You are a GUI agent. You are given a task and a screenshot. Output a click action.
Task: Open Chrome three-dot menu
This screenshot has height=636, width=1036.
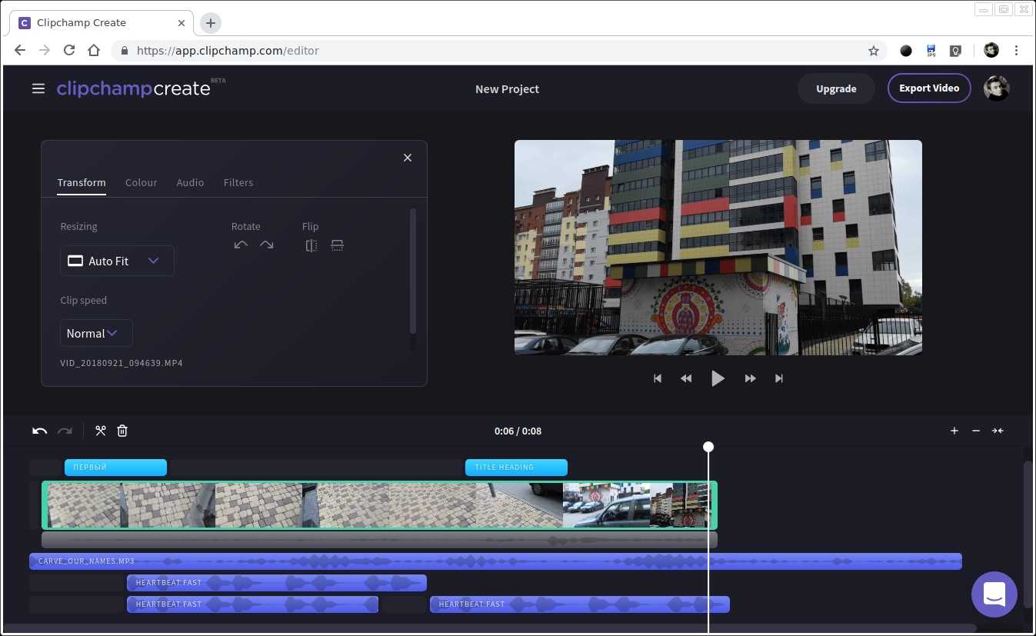point(1017,51)
